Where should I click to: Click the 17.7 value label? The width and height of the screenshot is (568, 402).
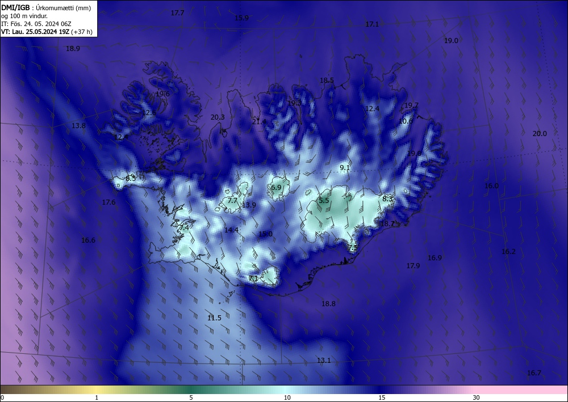(177, 13)
